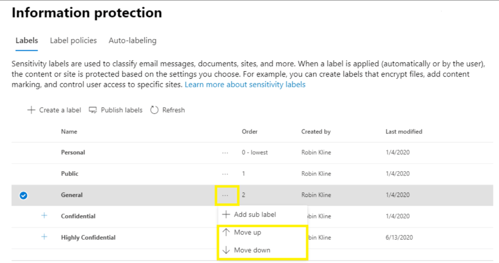Click the Publish labels button text

pos(121,110)
